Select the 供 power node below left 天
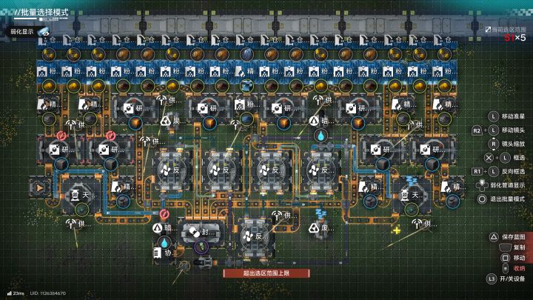Viewport: 533px width, 300px height. (x=78, y=224)
